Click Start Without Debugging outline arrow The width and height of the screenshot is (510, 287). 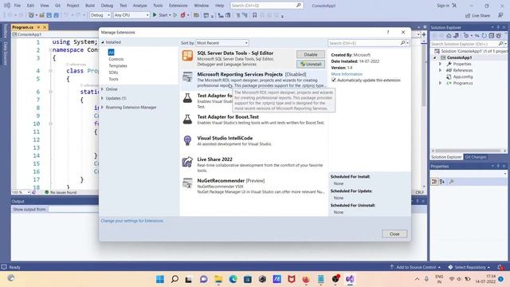(175, 15)
